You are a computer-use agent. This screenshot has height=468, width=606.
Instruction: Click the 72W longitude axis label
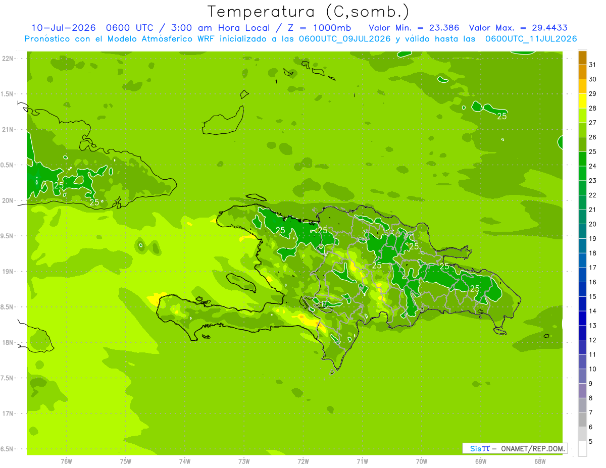pos(303,461)
